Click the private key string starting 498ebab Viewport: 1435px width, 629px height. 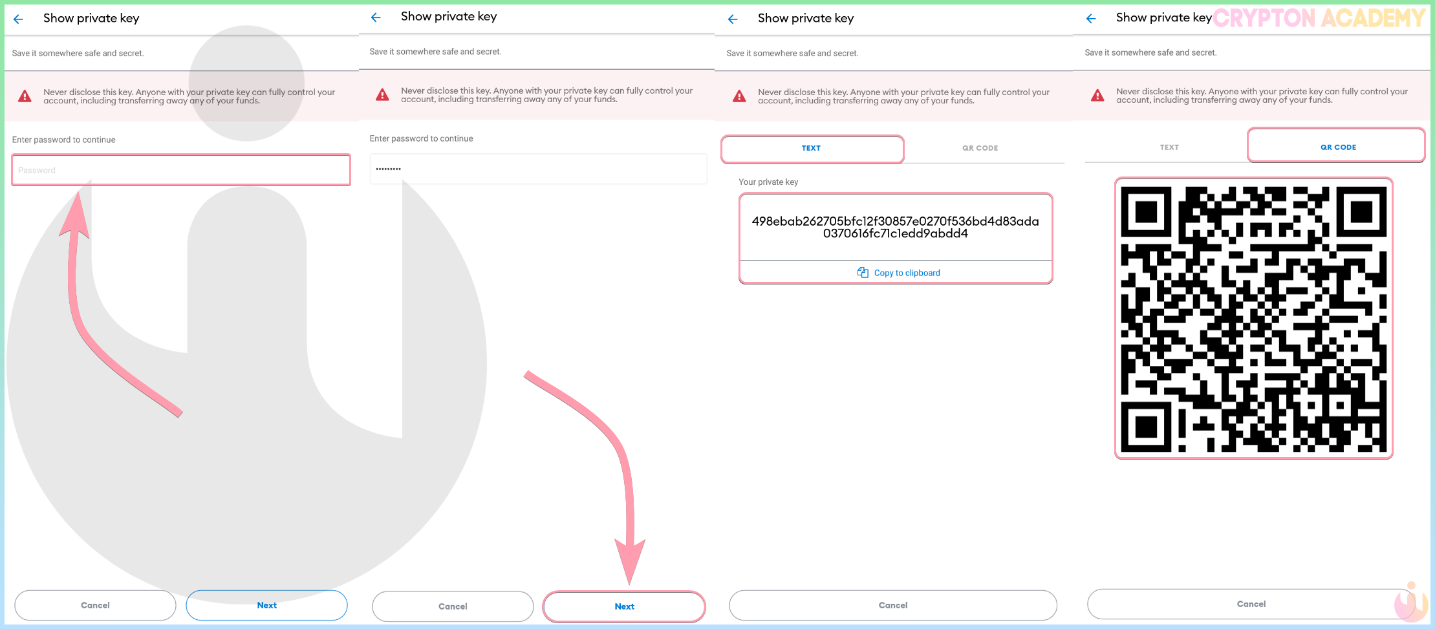896,228
